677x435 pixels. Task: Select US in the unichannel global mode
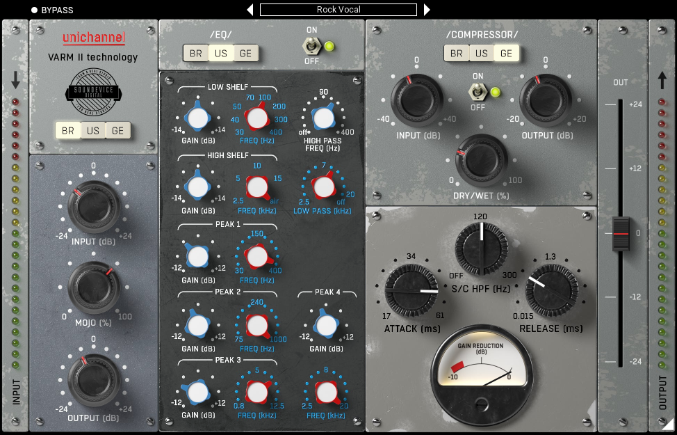92,130
